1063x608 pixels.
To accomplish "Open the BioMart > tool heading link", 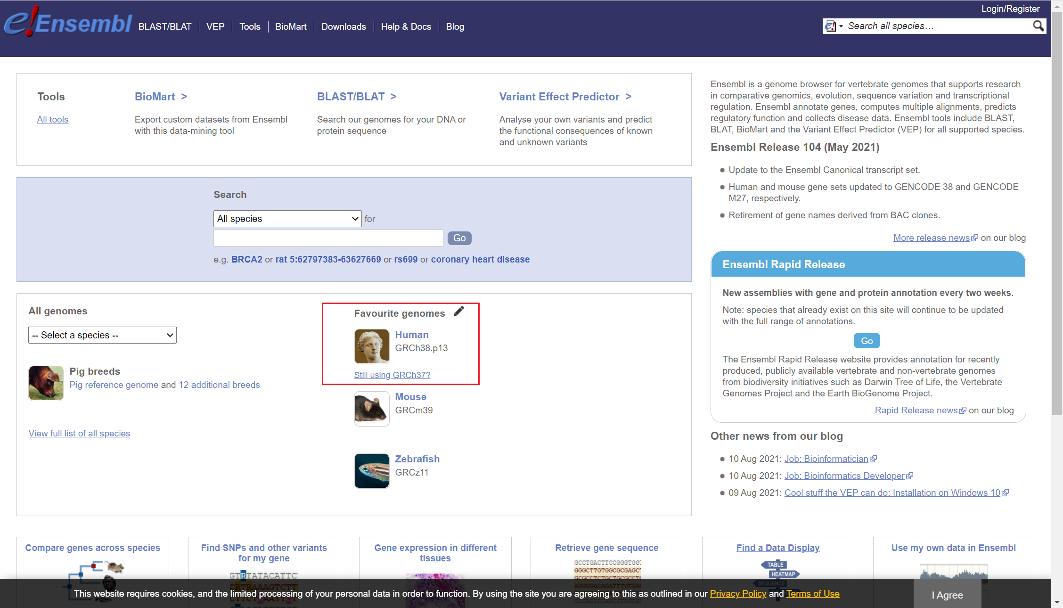I will 161,97.
